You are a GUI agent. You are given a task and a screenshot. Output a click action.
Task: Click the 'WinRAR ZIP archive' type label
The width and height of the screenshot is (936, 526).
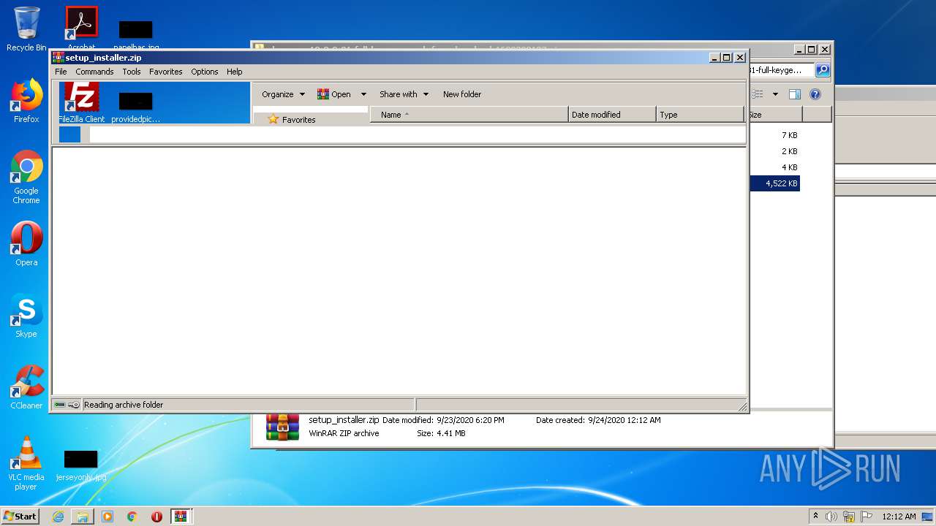344,433
